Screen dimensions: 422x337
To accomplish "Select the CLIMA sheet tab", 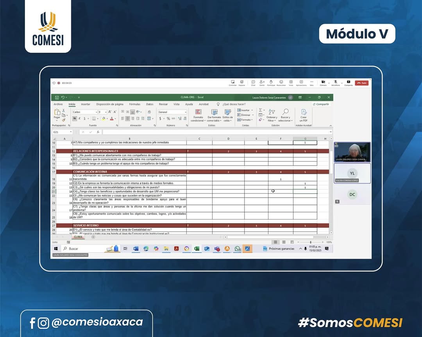I will coord(78,237).
